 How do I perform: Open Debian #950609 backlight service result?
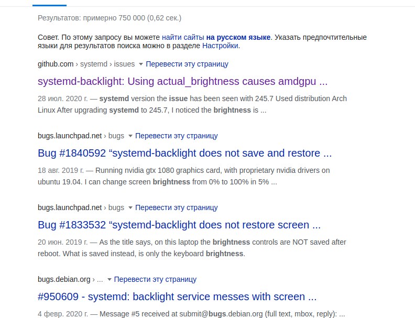[x=177, y=297]
